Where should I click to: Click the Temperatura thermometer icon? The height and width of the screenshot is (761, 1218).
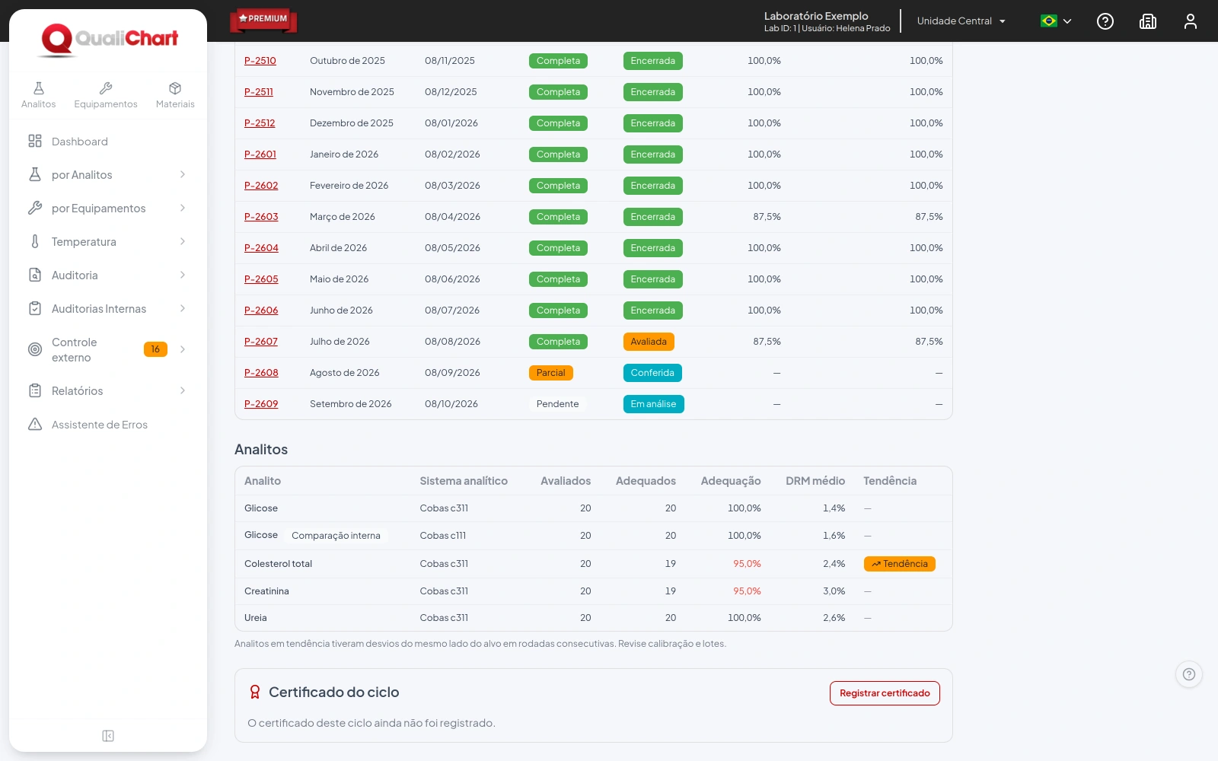point(35,242)
